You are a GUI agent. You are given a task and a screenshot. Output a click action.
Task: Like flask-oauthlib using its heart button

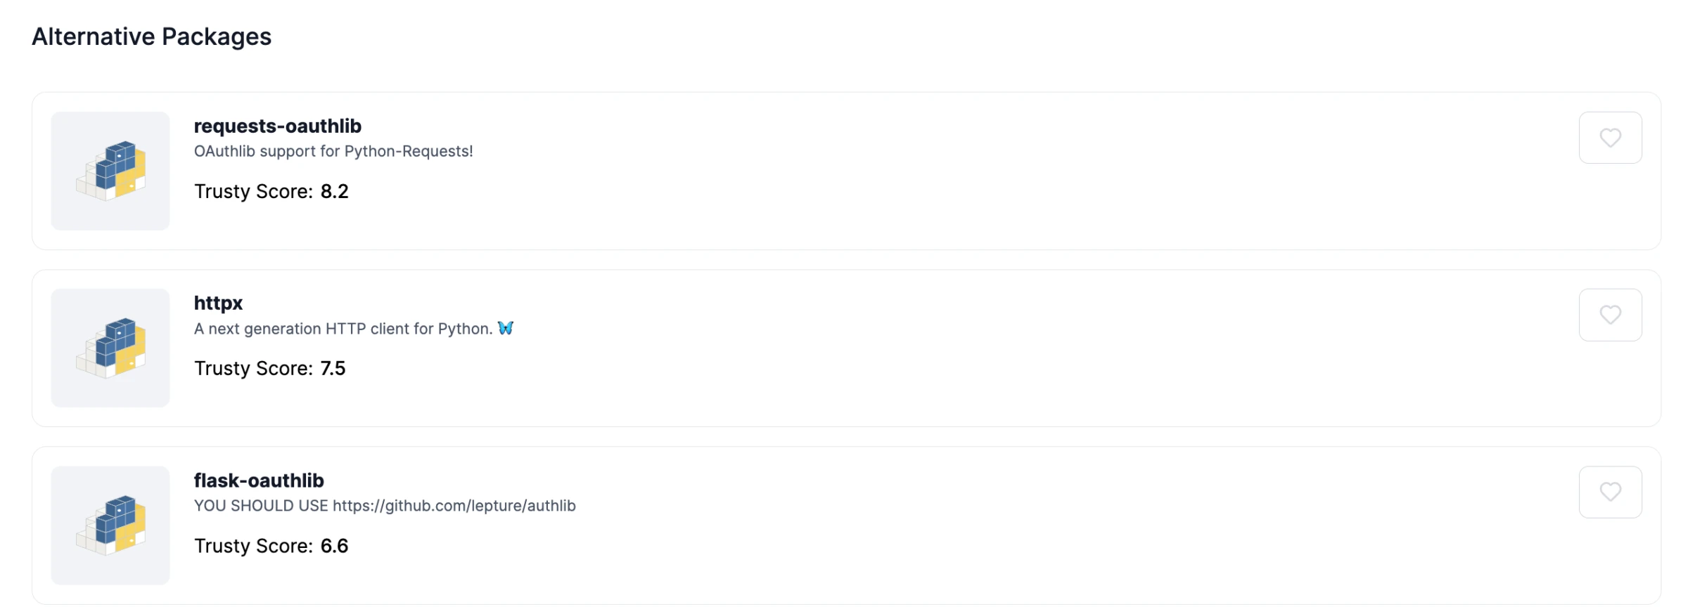[x=1610, y=492]
